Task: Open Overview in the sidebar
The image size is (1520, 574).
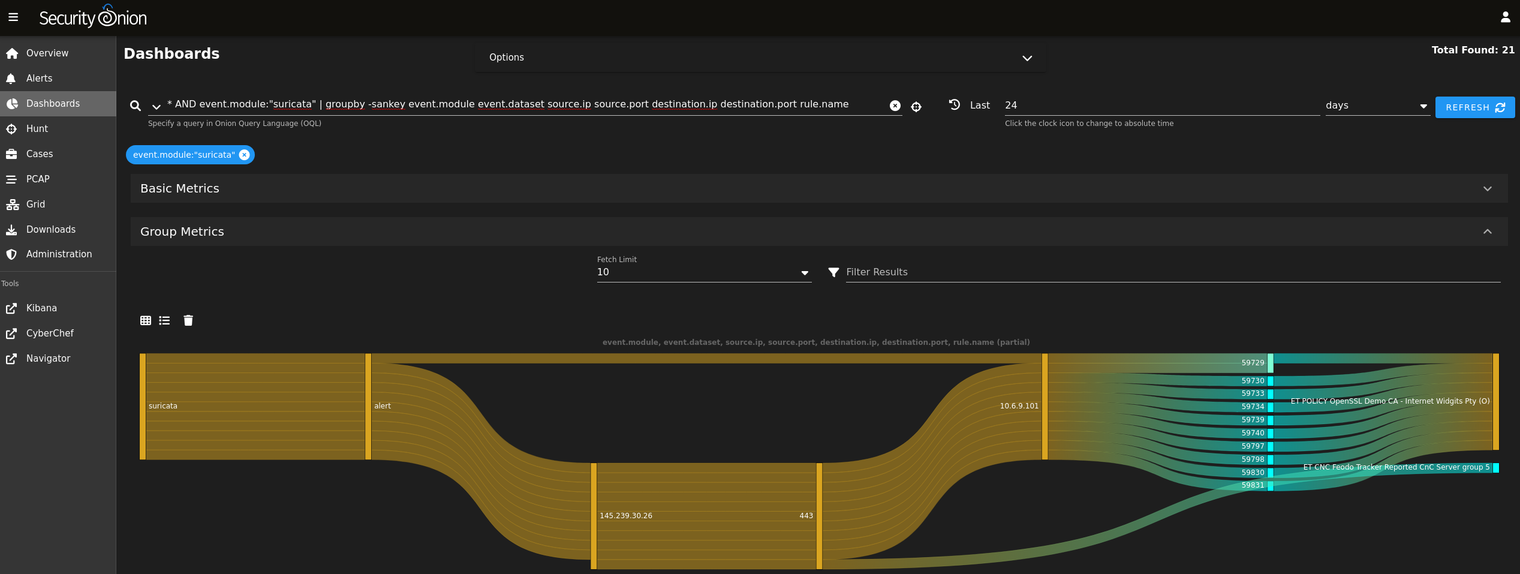Action: (58, 53)
